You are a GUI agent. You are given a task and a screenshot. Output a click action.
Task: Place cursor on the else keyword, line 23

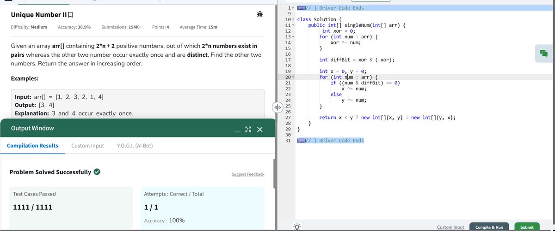336,94
